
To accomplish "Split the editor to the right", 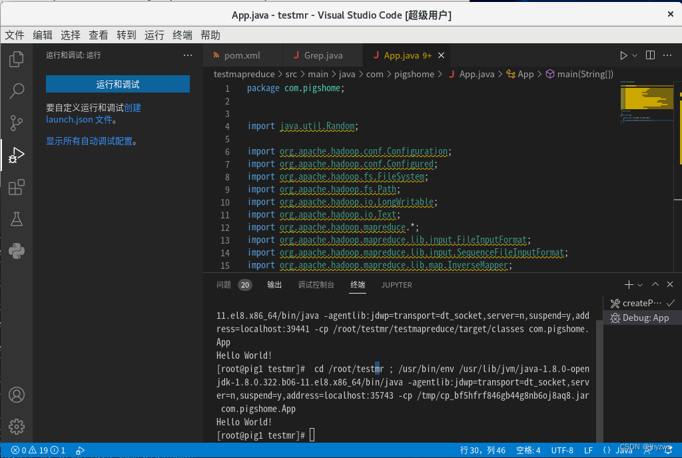I will (x=650, y=55).
